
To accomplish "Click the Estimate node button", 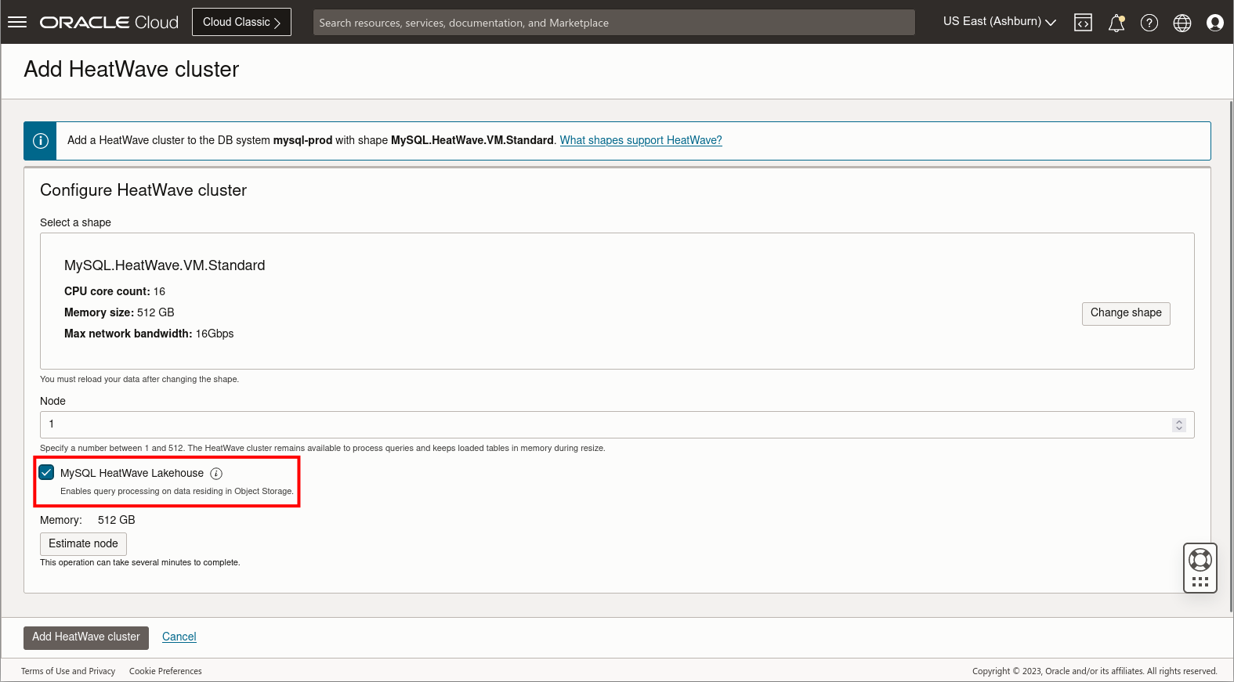I will [83, 544].
